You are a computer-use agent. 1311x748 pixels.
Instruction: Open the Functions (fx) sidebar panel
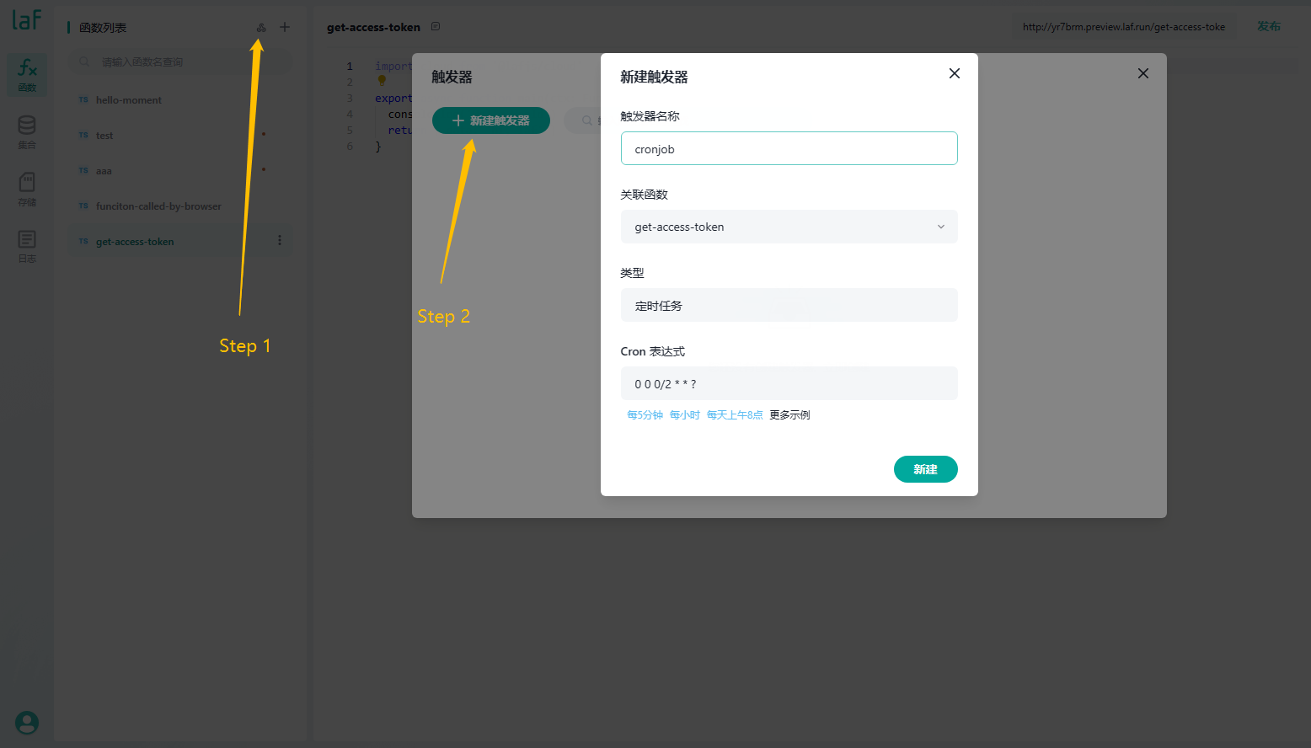pyautogui.click(x=27, y=74)
